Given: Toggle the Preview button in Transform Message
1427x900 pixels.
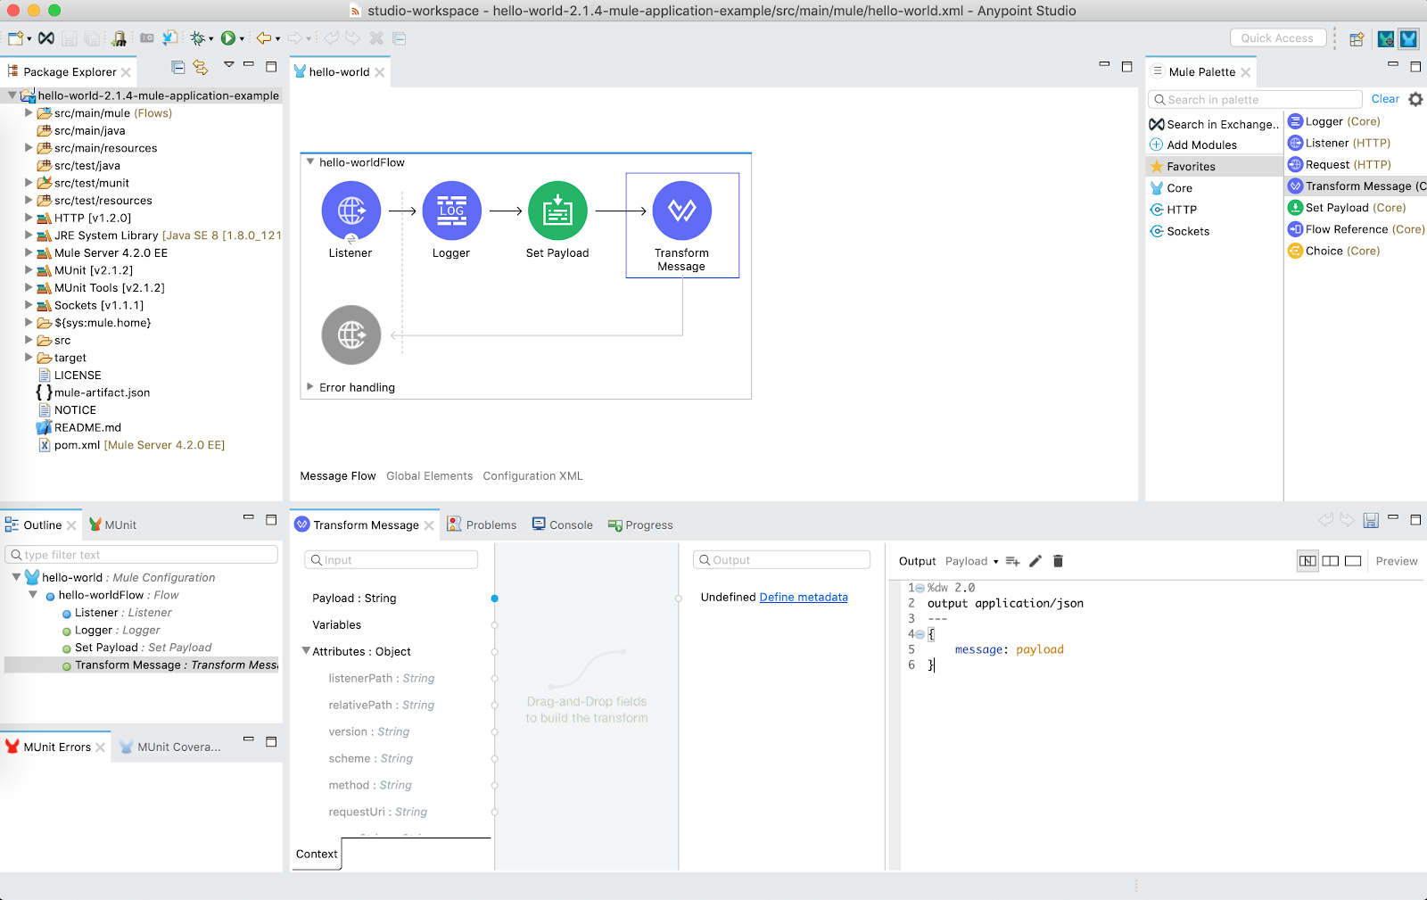Looking at the screenshot, I should [x=1397, y=561].
